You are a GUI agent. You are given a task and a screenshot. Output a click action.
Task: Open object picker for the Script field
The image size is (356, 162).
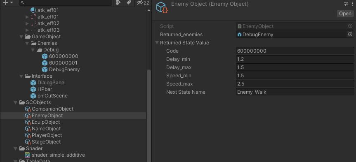(350, 26)
